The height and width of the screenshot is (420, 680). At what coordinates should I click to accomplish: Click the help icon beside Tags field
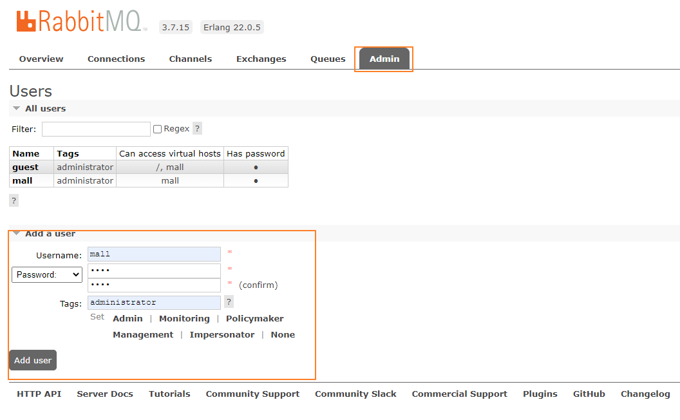229,302
